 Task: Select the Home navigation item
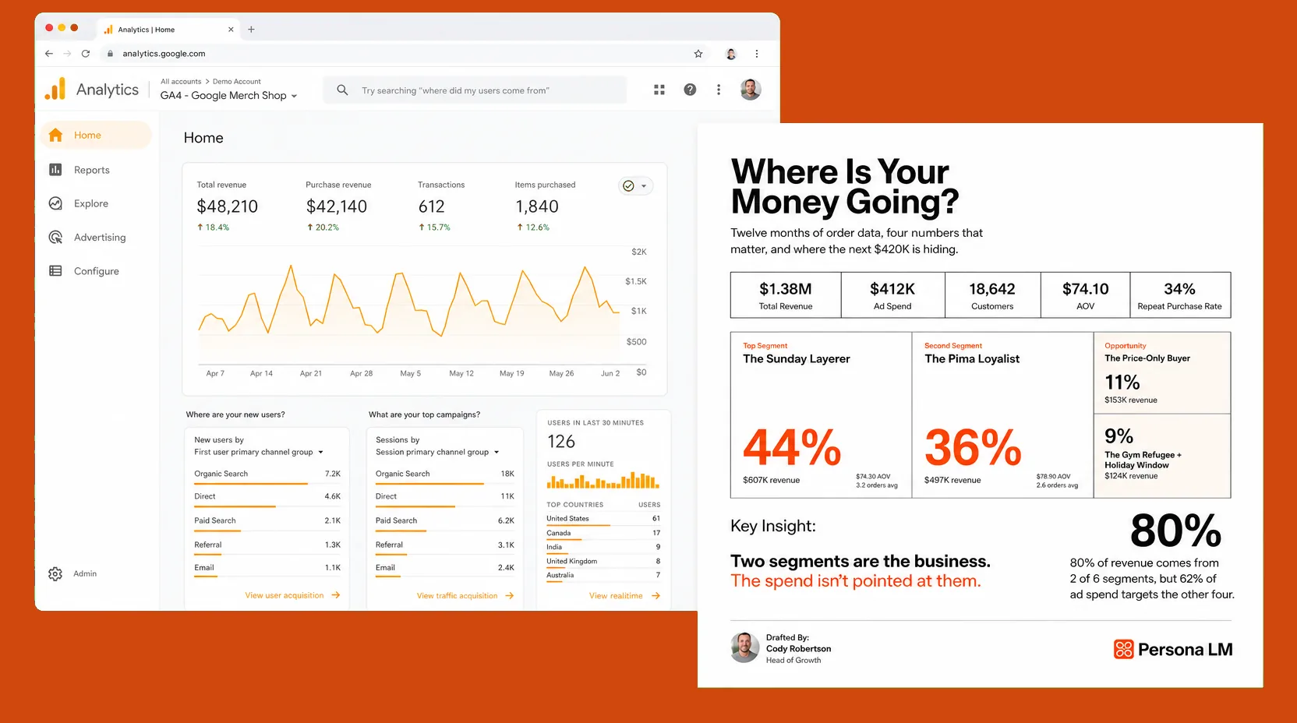click(x=96, y=135)
